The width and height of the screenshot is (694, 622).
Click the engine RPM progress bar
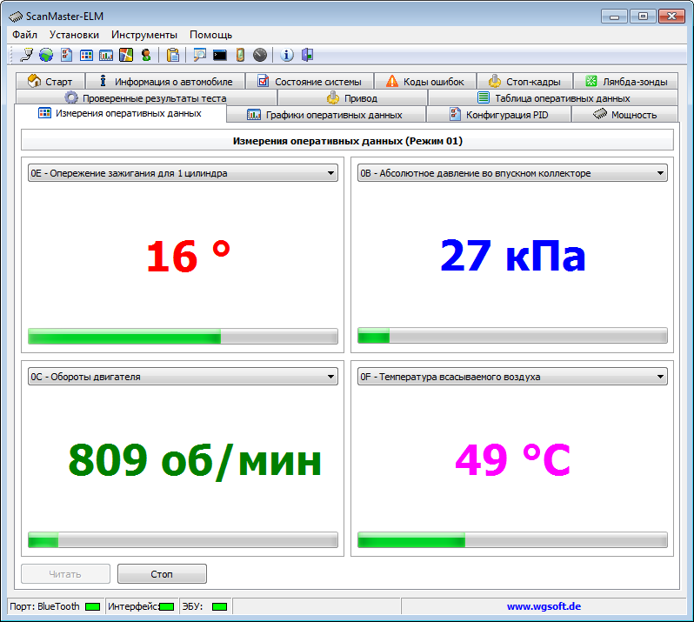coord(183,540)
